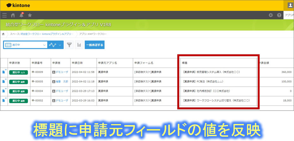Open notifications bell icon

tap(21, 15)
